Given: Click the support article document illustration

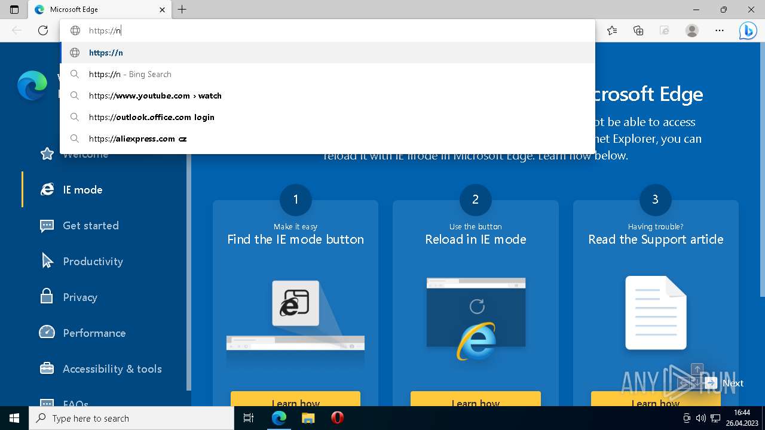Looking at the screenshot, I should (x=656, y=313).
